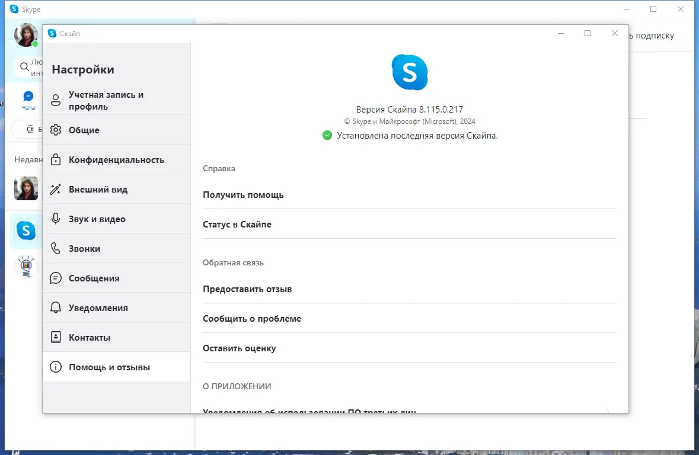Click the Skype и Майкрософт copyright line
This screenshot has height=455, width=699.
pyautogui.click(x=410, y=121)
